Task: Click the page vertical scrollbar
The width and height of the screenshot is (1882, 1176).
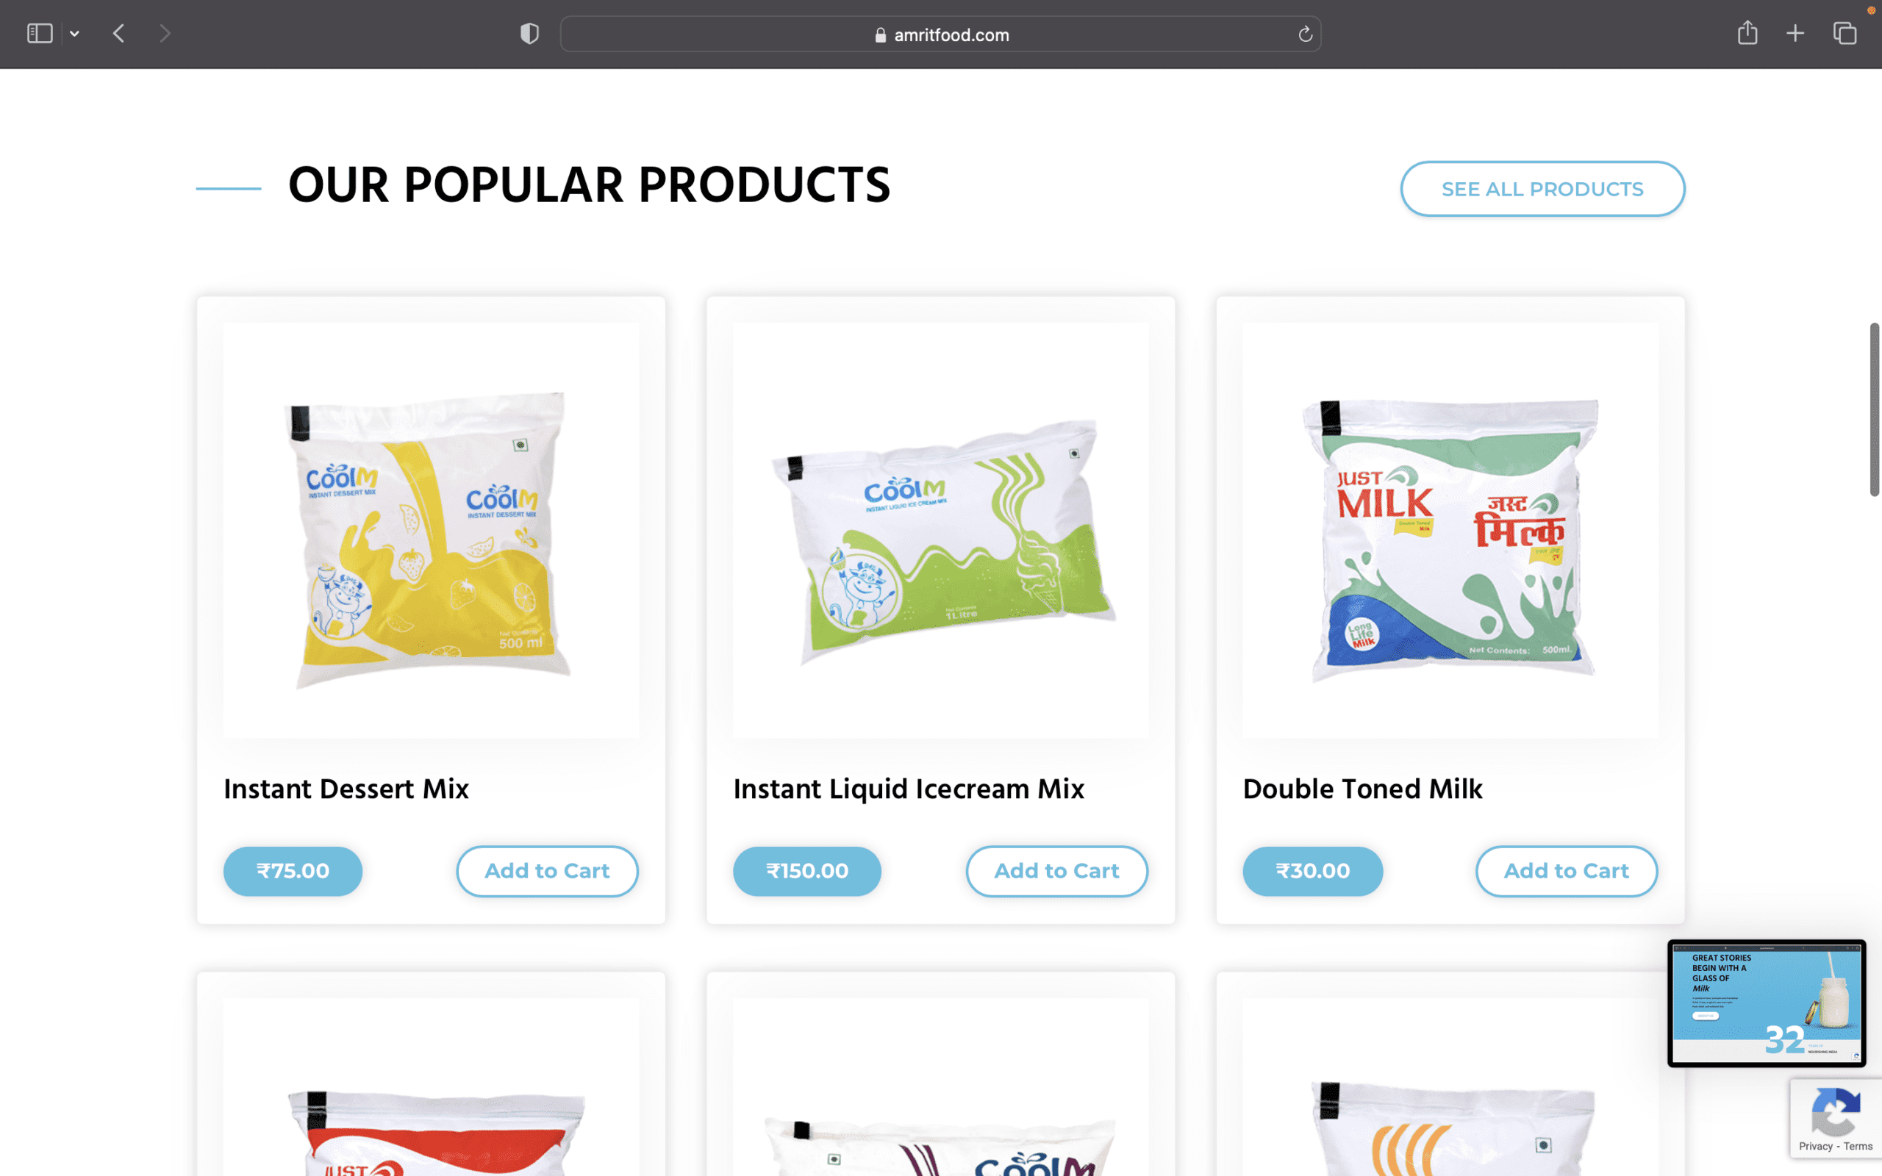Action: [1874, 409]
